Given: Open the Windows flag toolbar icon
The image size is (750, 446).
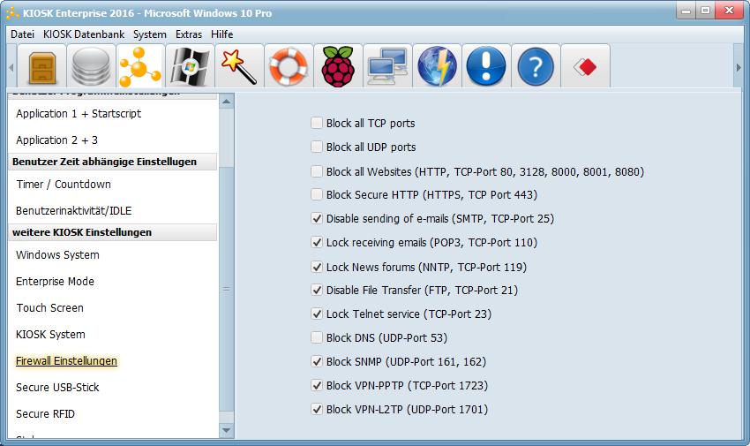Looking at the screenshot, I should [x=190, y=66].
